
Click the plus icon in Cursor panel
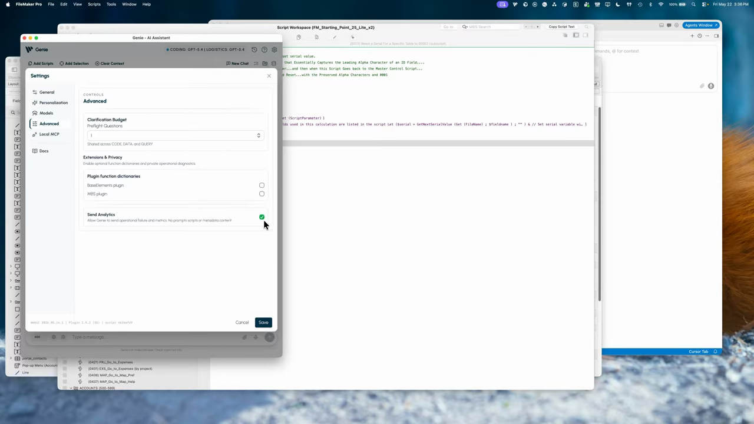(692, 36)
